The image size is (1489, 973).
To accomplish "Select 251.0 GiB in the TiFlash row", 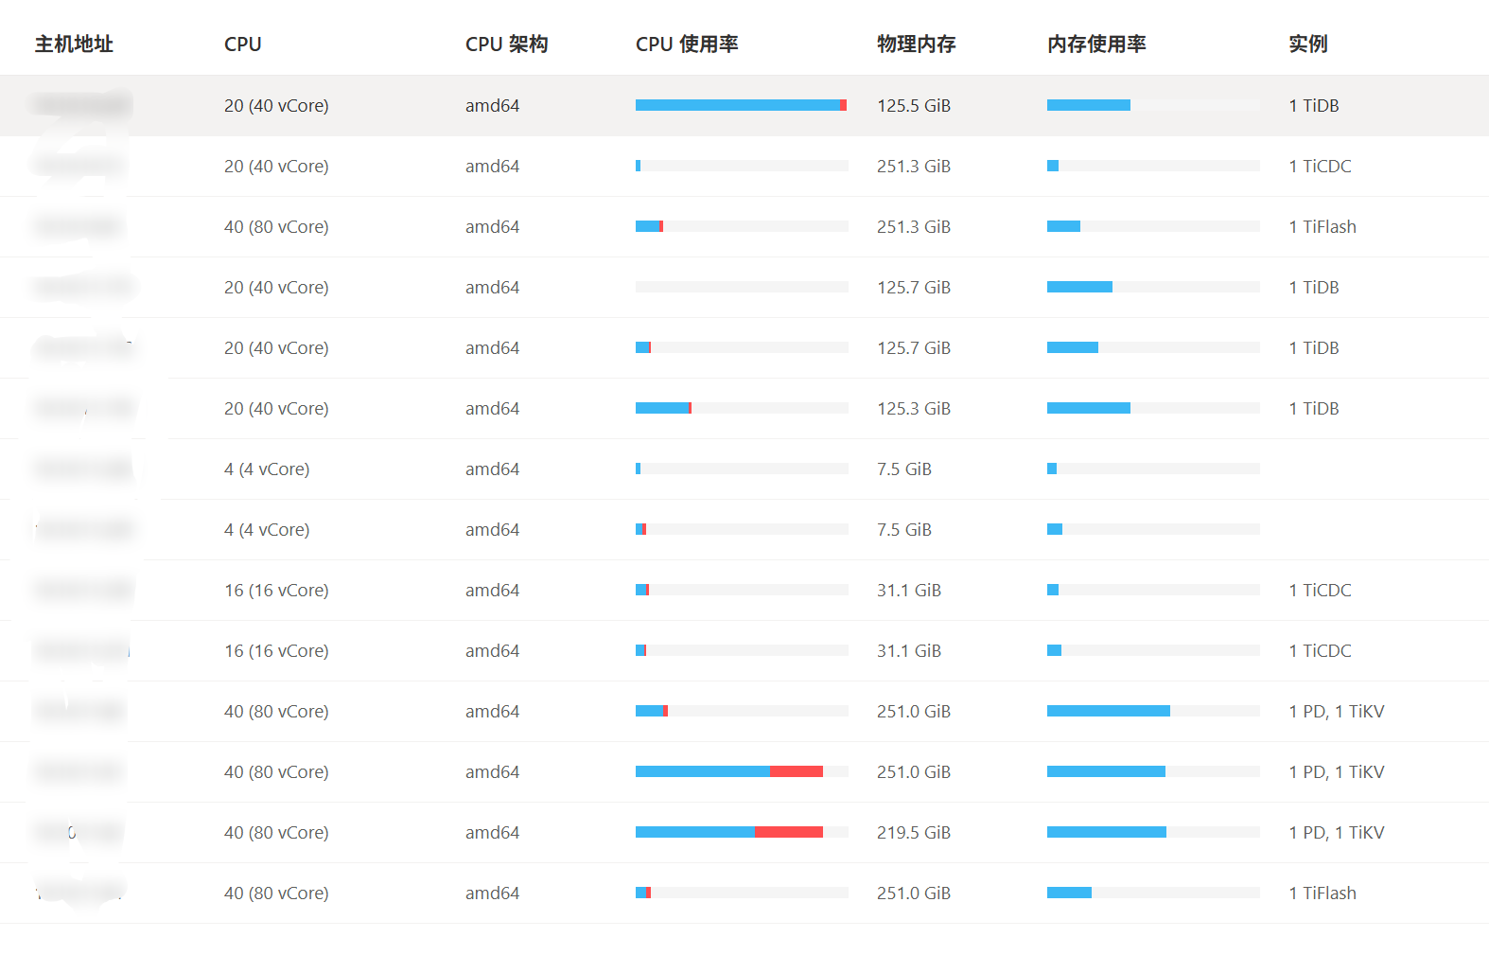I will pyautogui.click(x=914, y=893).
